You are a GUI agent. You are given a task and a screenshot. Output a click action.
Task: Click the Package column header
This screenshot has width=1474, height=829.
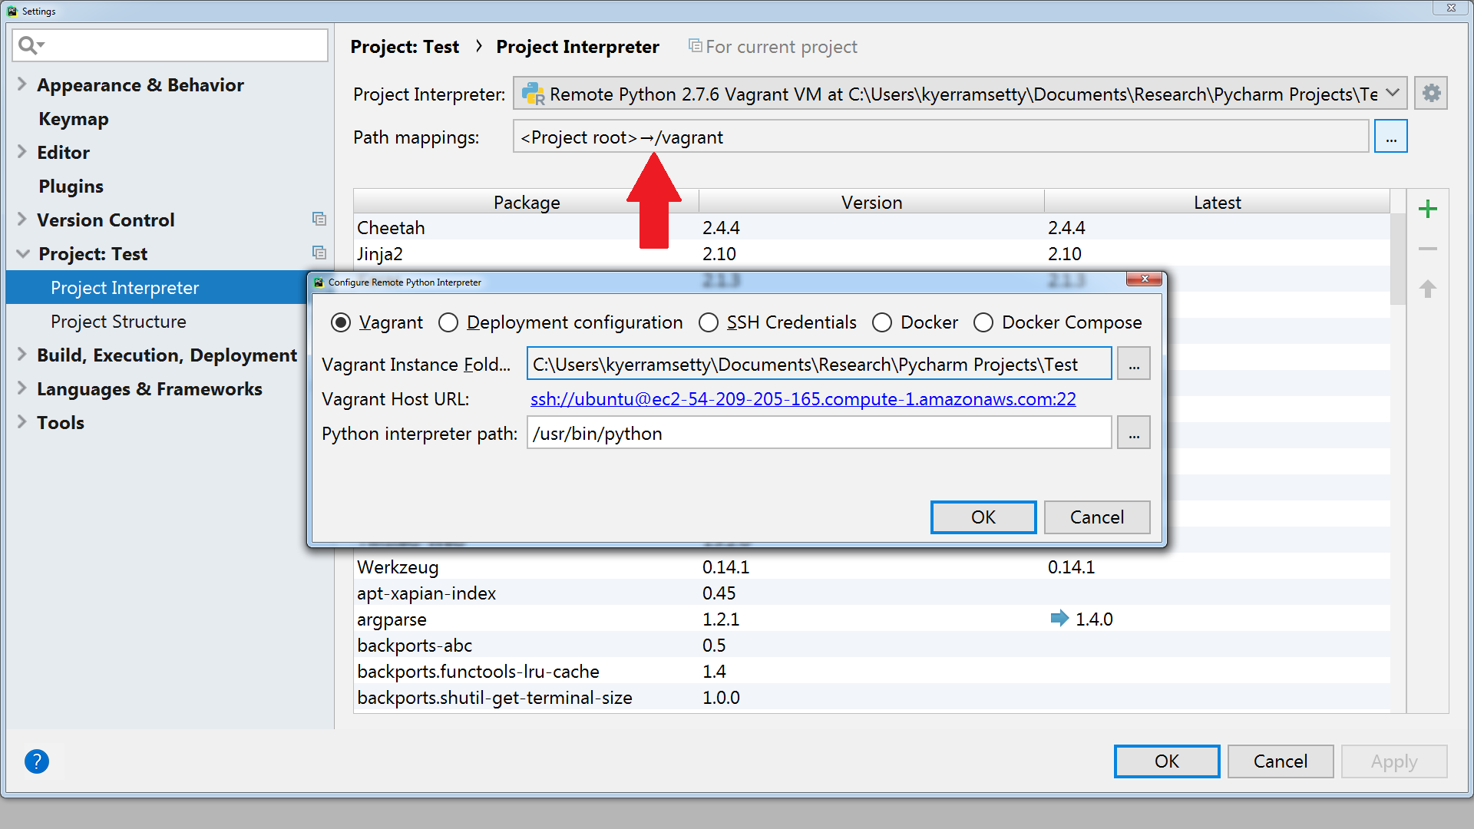(526, 202)
